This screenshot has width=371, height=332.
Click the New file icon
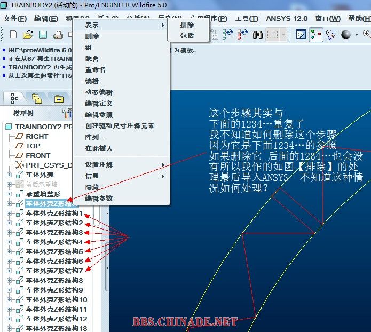point(13,35)
